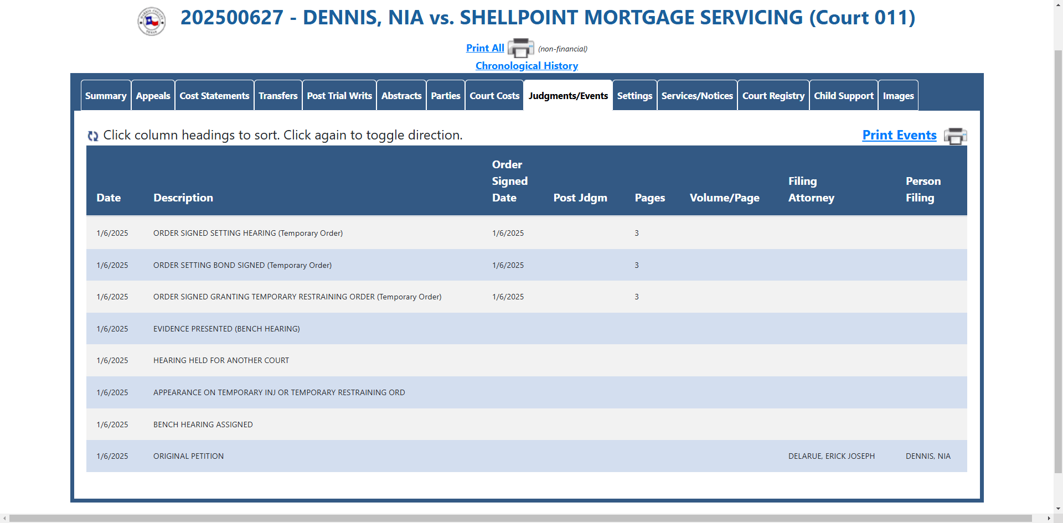Click the county seal logo icon
This screenshot has height=523, width=1063.
tap(151, 22)
